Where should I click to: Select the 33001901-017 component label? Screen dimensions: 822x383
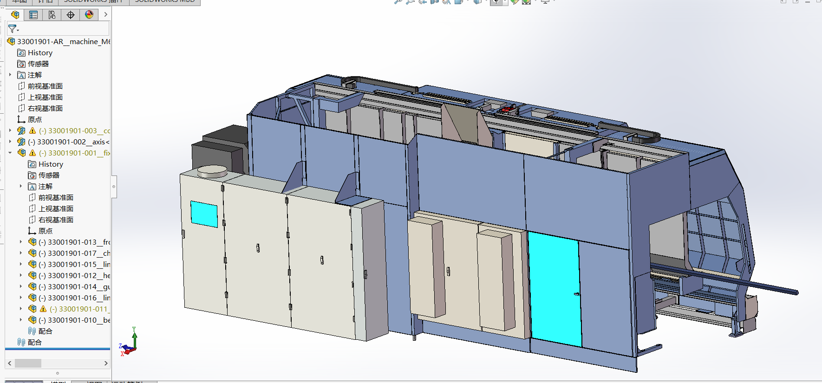coord(74,253)
